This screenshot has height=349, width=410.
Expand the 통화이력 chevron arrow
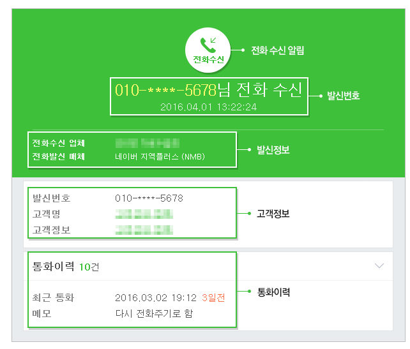click(379, 266)
